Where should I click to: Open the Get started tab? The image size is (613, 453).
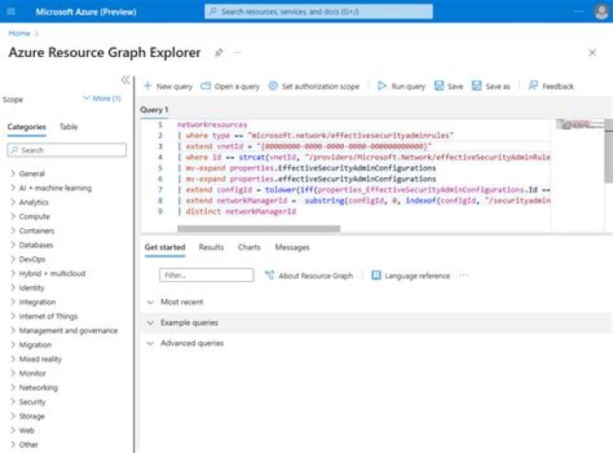coord(164,248)
